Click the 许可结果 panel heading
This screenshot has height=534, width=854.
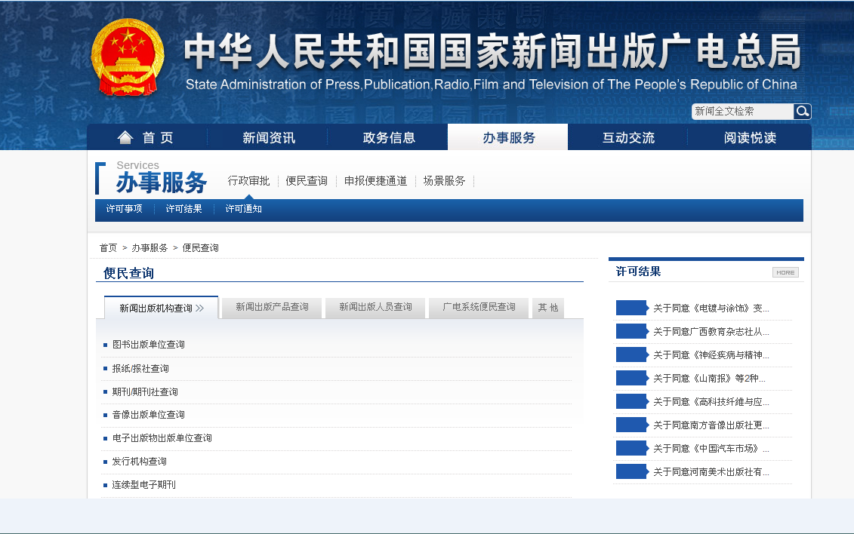click(x=638, y=272)
